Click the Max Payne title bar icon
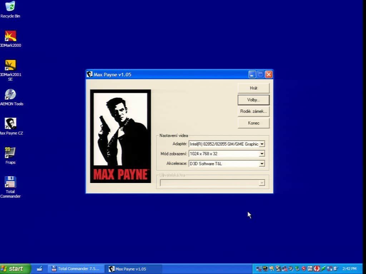 [89, 74]
